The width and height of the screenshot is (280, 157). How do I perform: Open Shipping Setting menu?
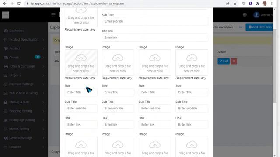[24, 111]
